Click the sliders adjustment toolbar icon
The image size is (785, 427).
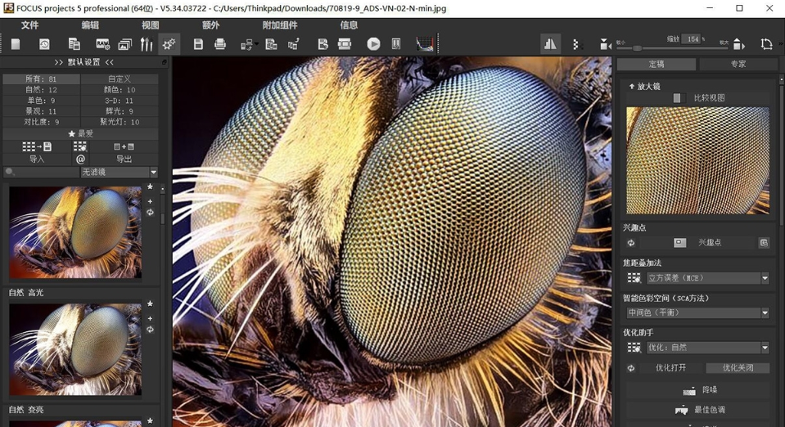click(147, 44)
